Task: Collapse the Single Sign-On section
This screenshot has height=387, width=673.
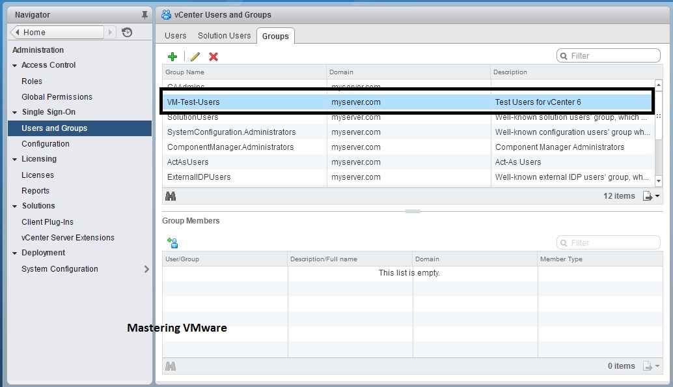Action: click(x=14, y=113)
